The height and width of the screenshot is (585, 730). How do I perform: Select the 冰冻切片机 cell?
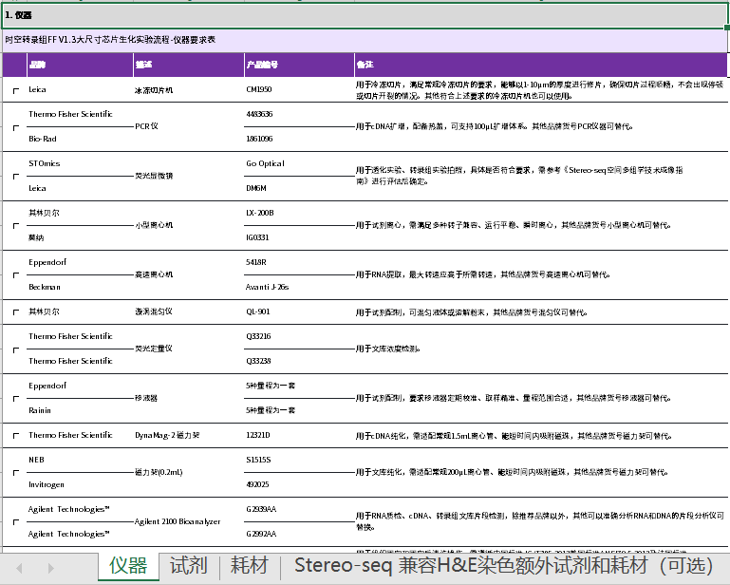click(189, 90)
